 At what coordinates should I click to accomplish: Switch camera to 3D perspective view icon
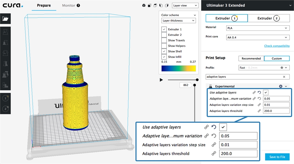tap(144, 5)
